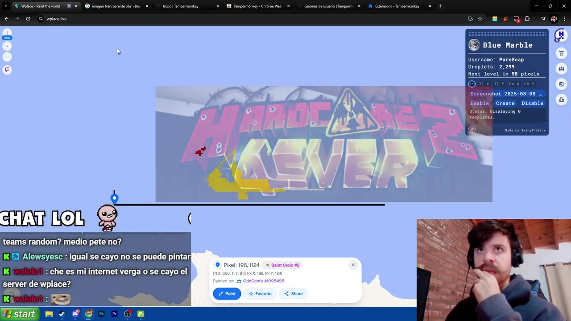Open the Twitch icon on left sidebar
The width and height of the screenshot is (571, 321).
pyautogui.click(x=7, y=70)
